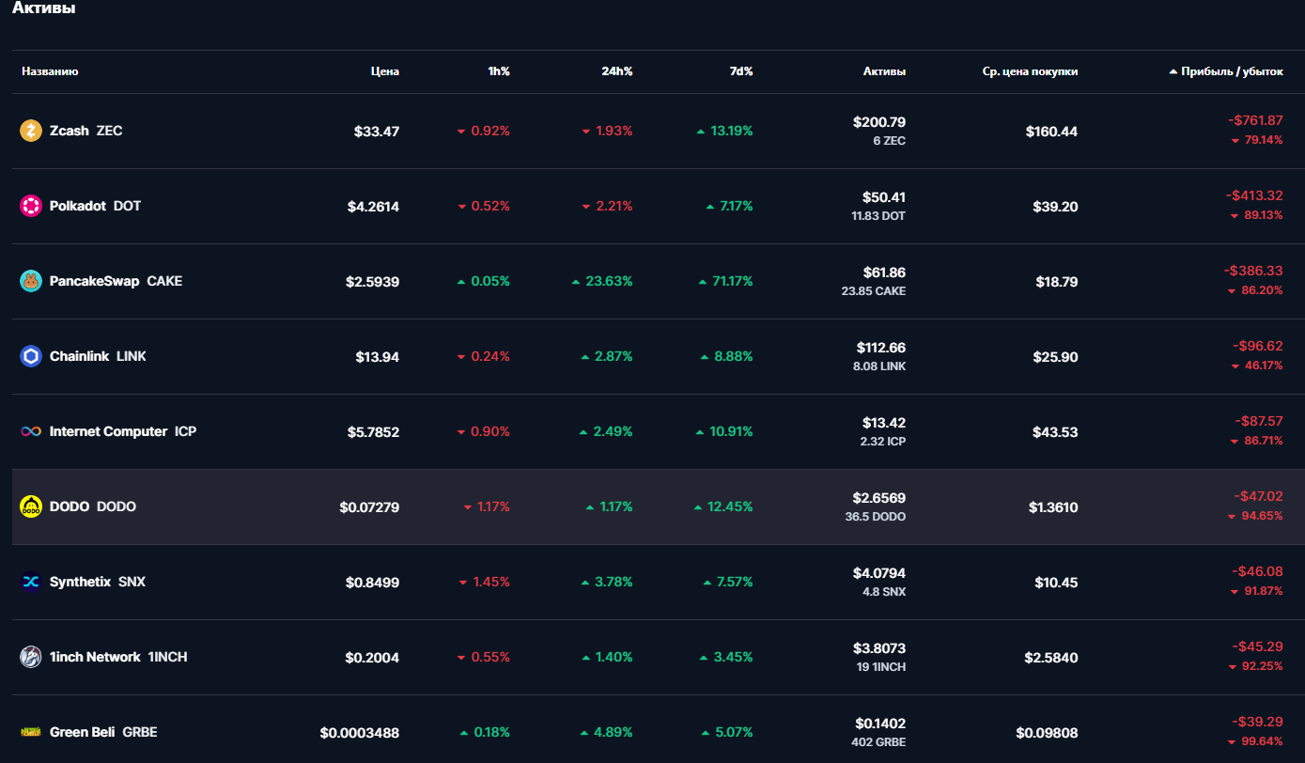Sort assets by Цена column header
1305x763 pixels.
tap(384, 71)
